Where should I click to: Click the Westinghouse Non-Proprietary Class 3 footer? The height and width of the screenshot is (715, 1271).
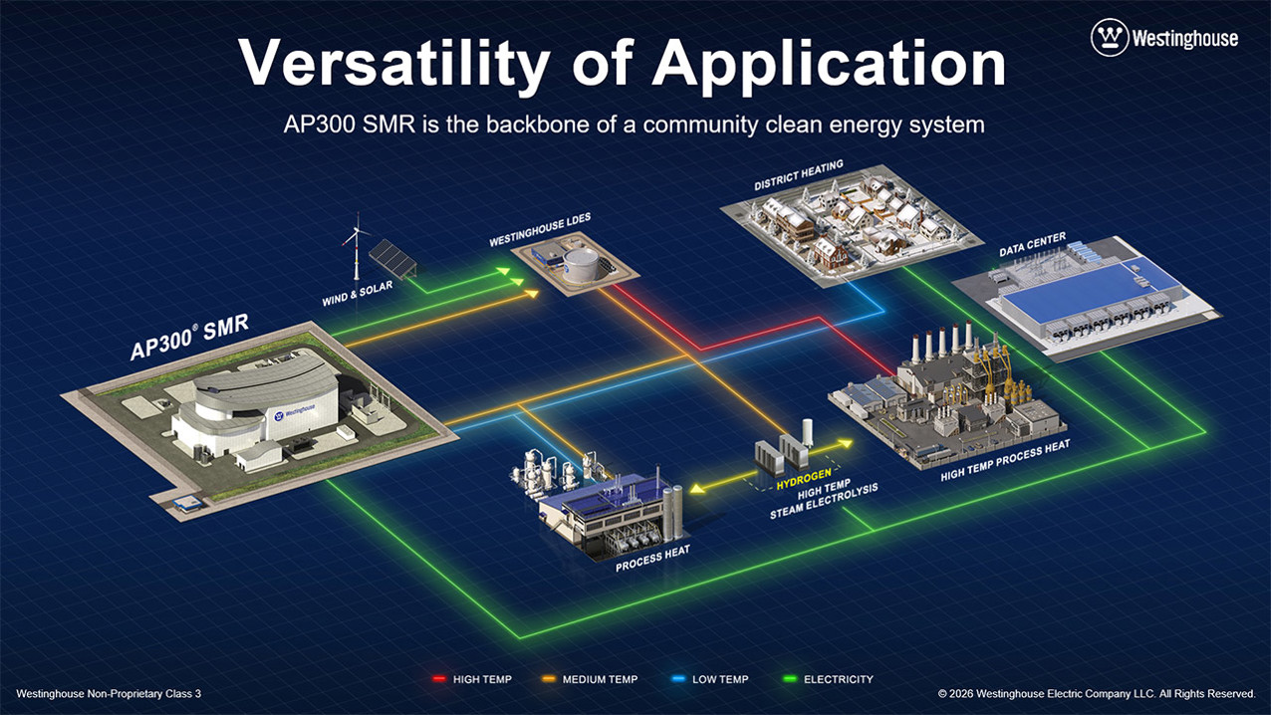pos(109,693)
